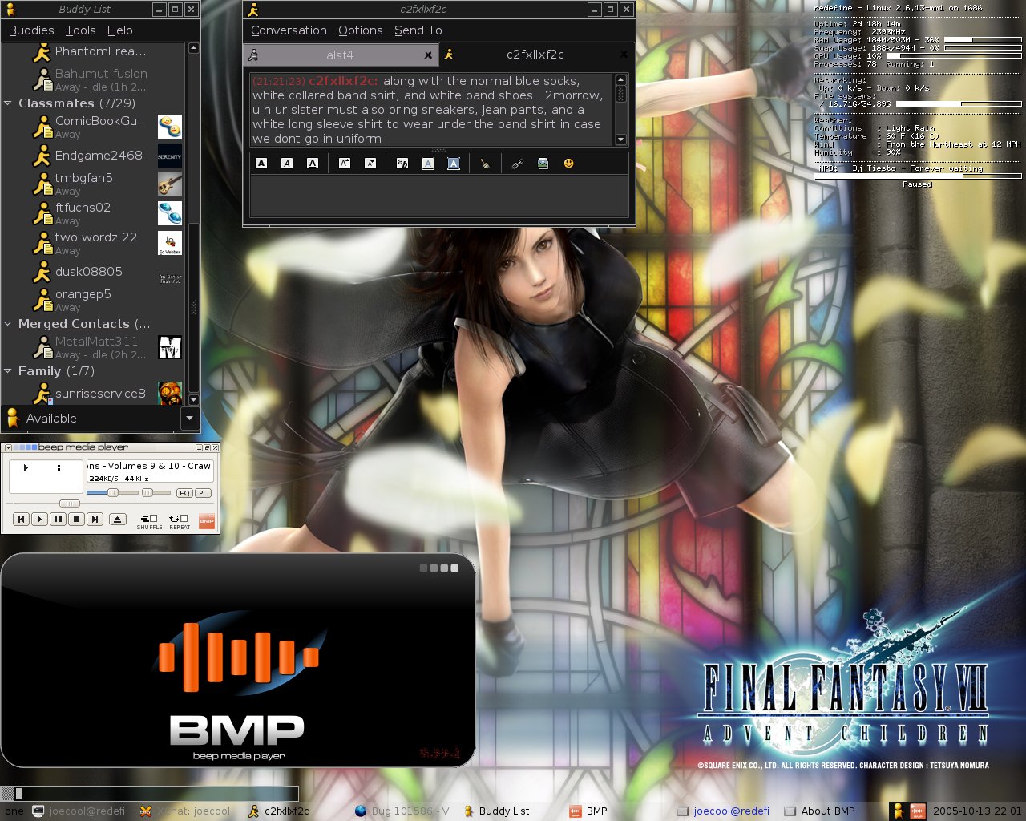Image resolution: width=1026 pixels, height=821 pixels.
Task: Toggle the EQ equalizer button
Action: click(184, 493)
